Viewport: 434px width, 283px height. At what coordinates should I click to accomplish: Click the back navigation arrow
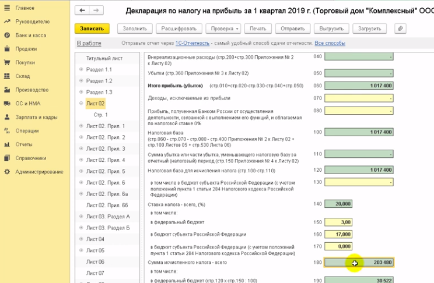[82, 10]
